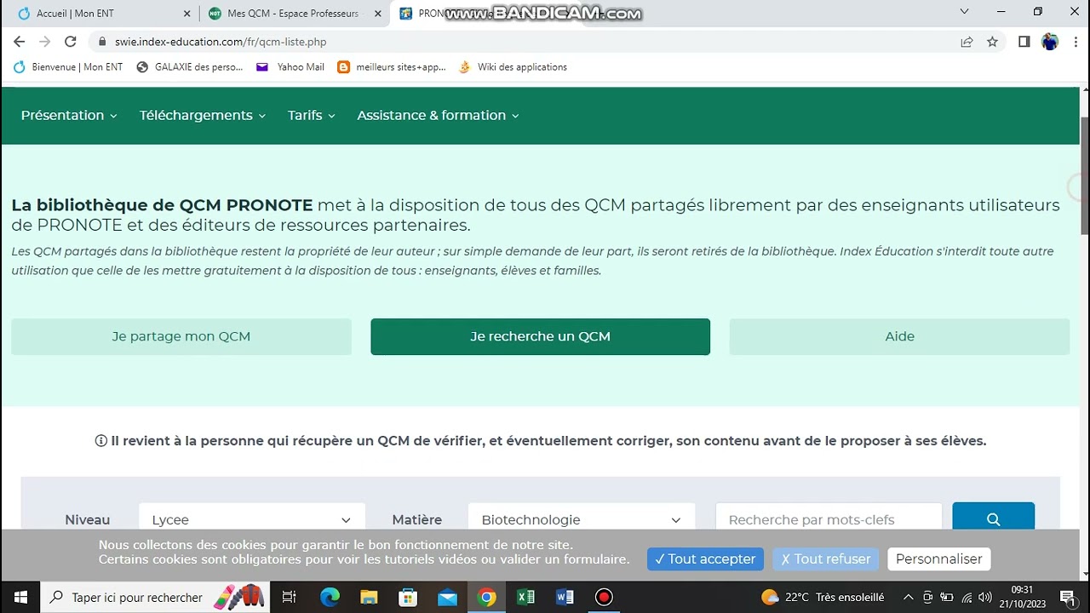The image size is (1090, 613).
Task: Open the Chrome profile avatar
Action: [1050, 42]
